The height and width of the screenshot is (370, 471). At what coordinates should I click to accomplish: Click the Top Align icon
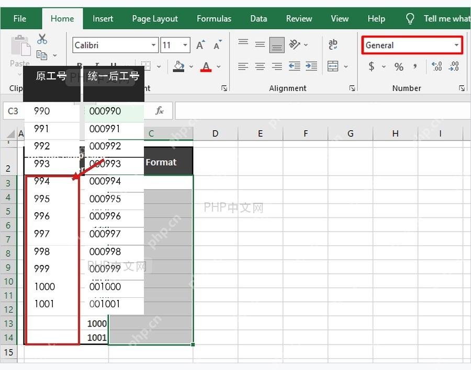point(243,42)
